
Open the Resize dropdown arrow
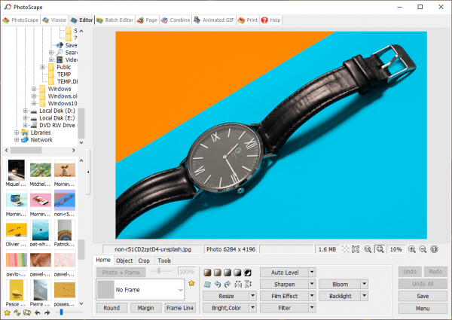253,296
